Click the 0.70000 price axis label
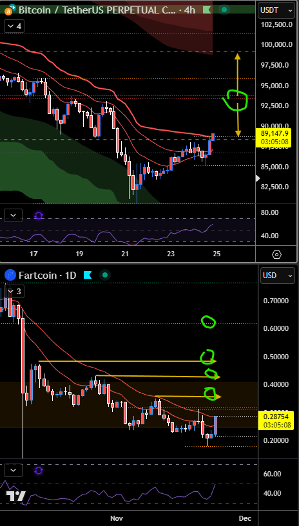 click(276, 301)
